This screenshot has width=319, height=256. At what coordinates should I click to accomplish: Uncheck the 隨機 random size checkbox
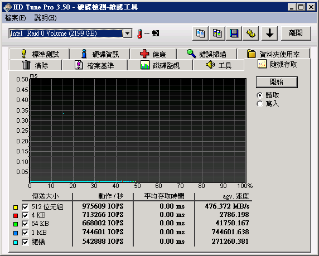point(25,242)
